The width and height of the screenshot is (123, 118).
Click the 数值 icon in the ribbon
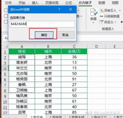tap(93, 12)
